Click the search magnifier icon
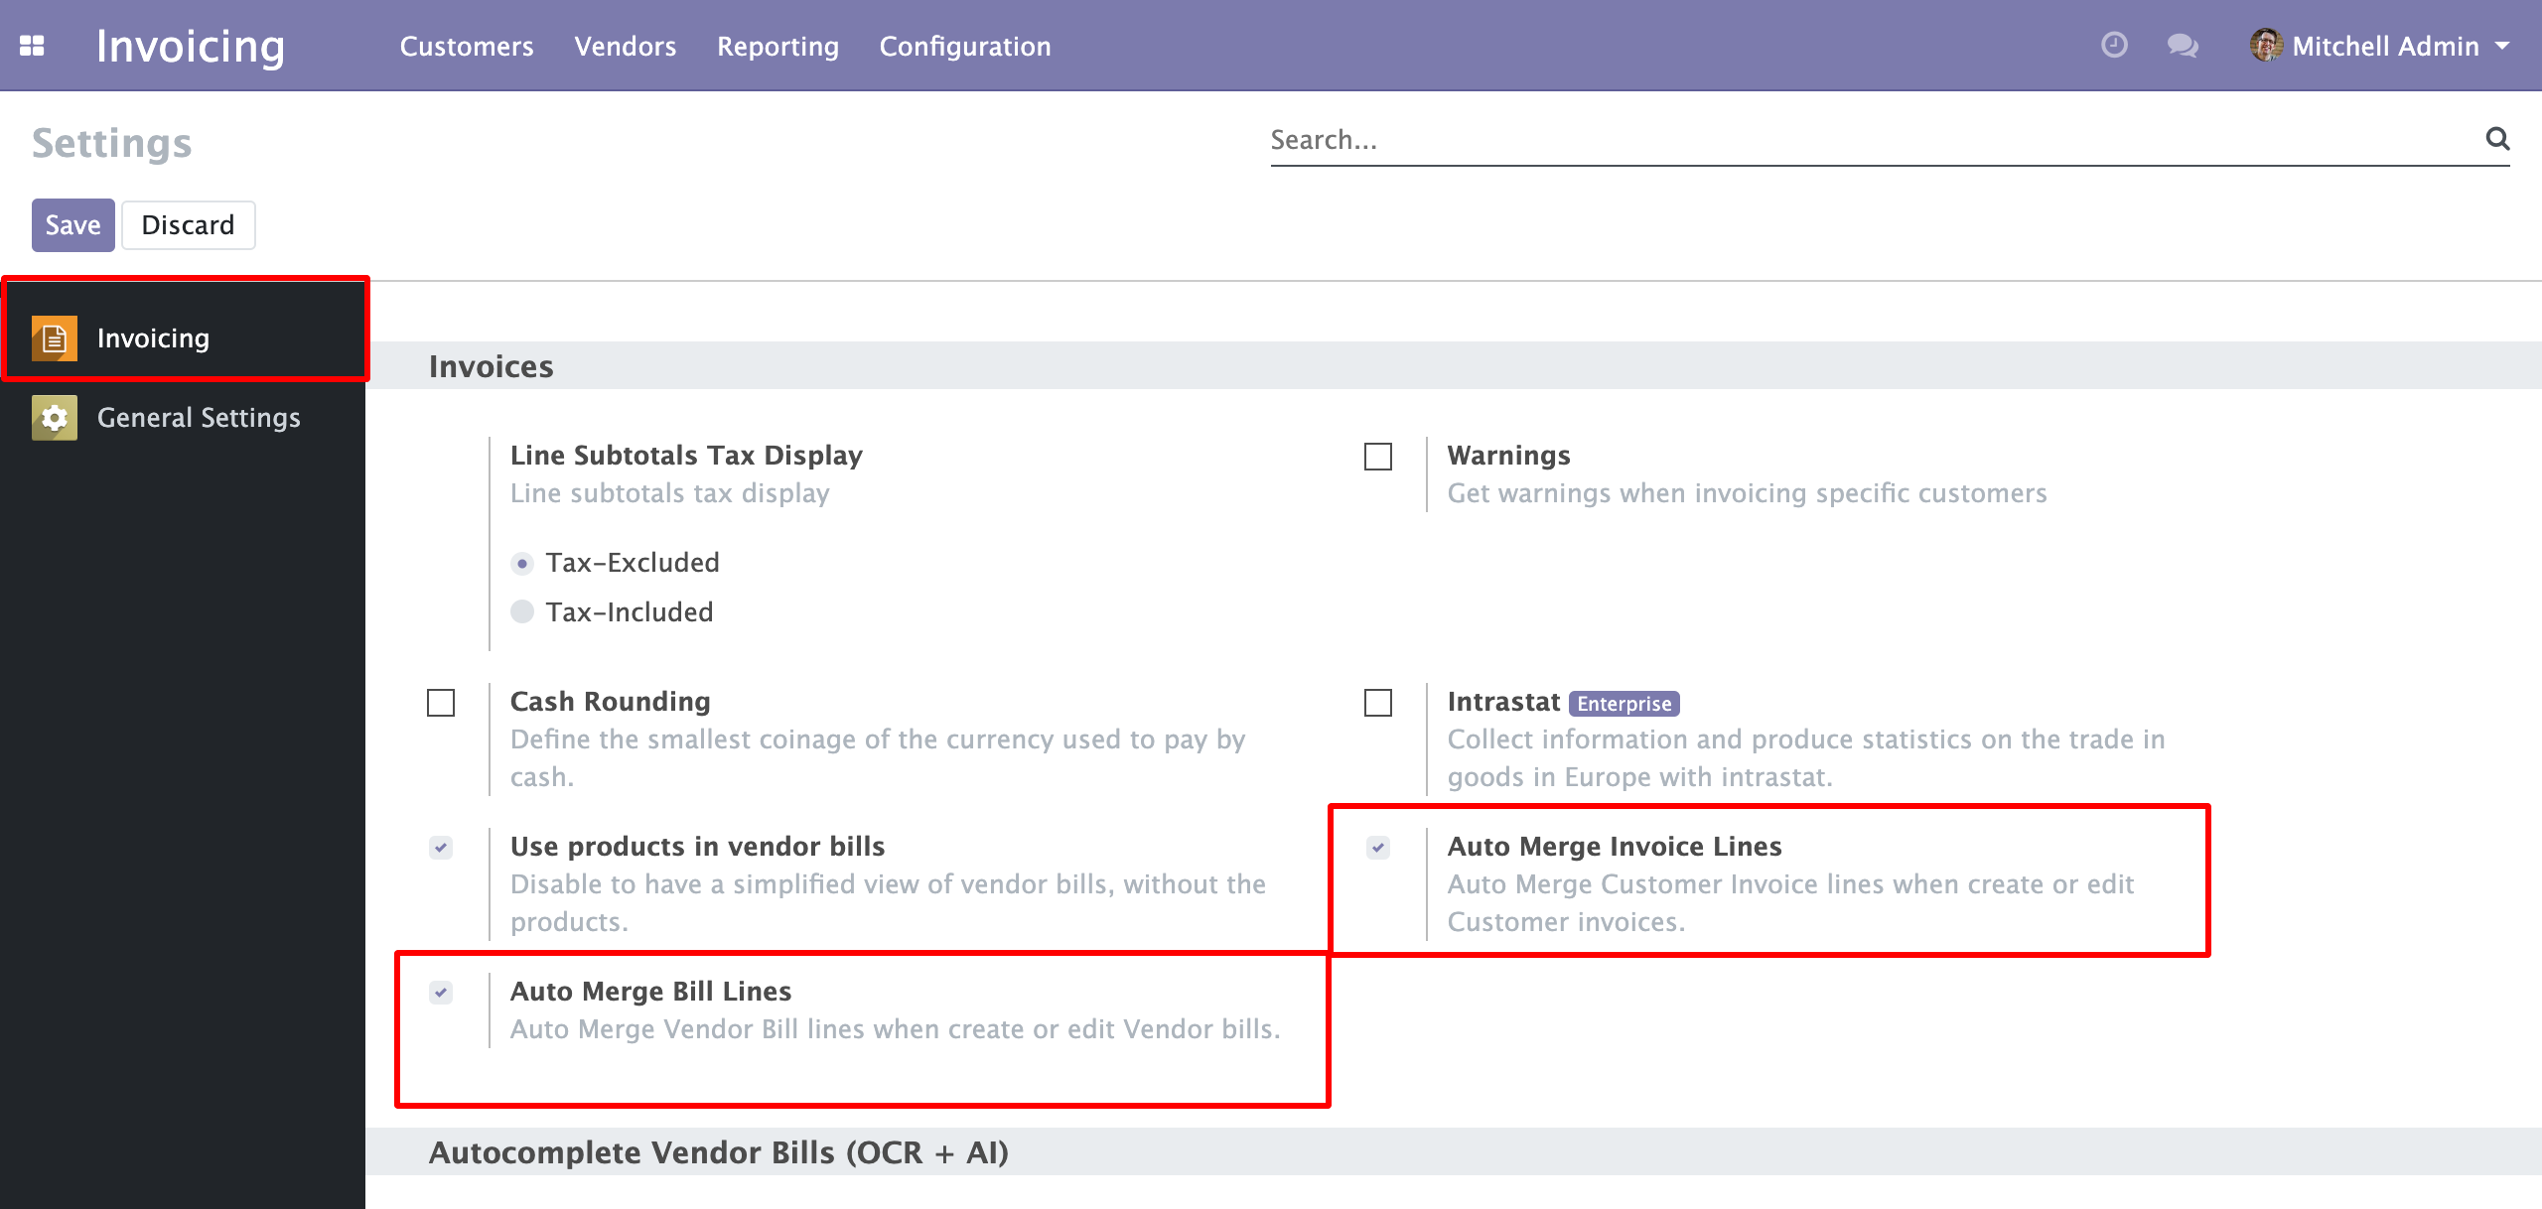The image size is (2542, 1209). tap(2497, 139)
